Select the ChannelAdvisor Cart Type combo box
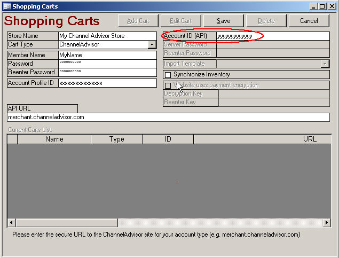The image size is (339, 258). click(x=107, y=44)
